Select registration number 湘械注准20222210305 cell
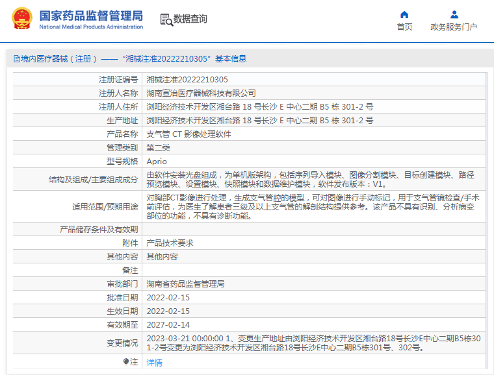This screenshot has width=494, height=375. 187,80
